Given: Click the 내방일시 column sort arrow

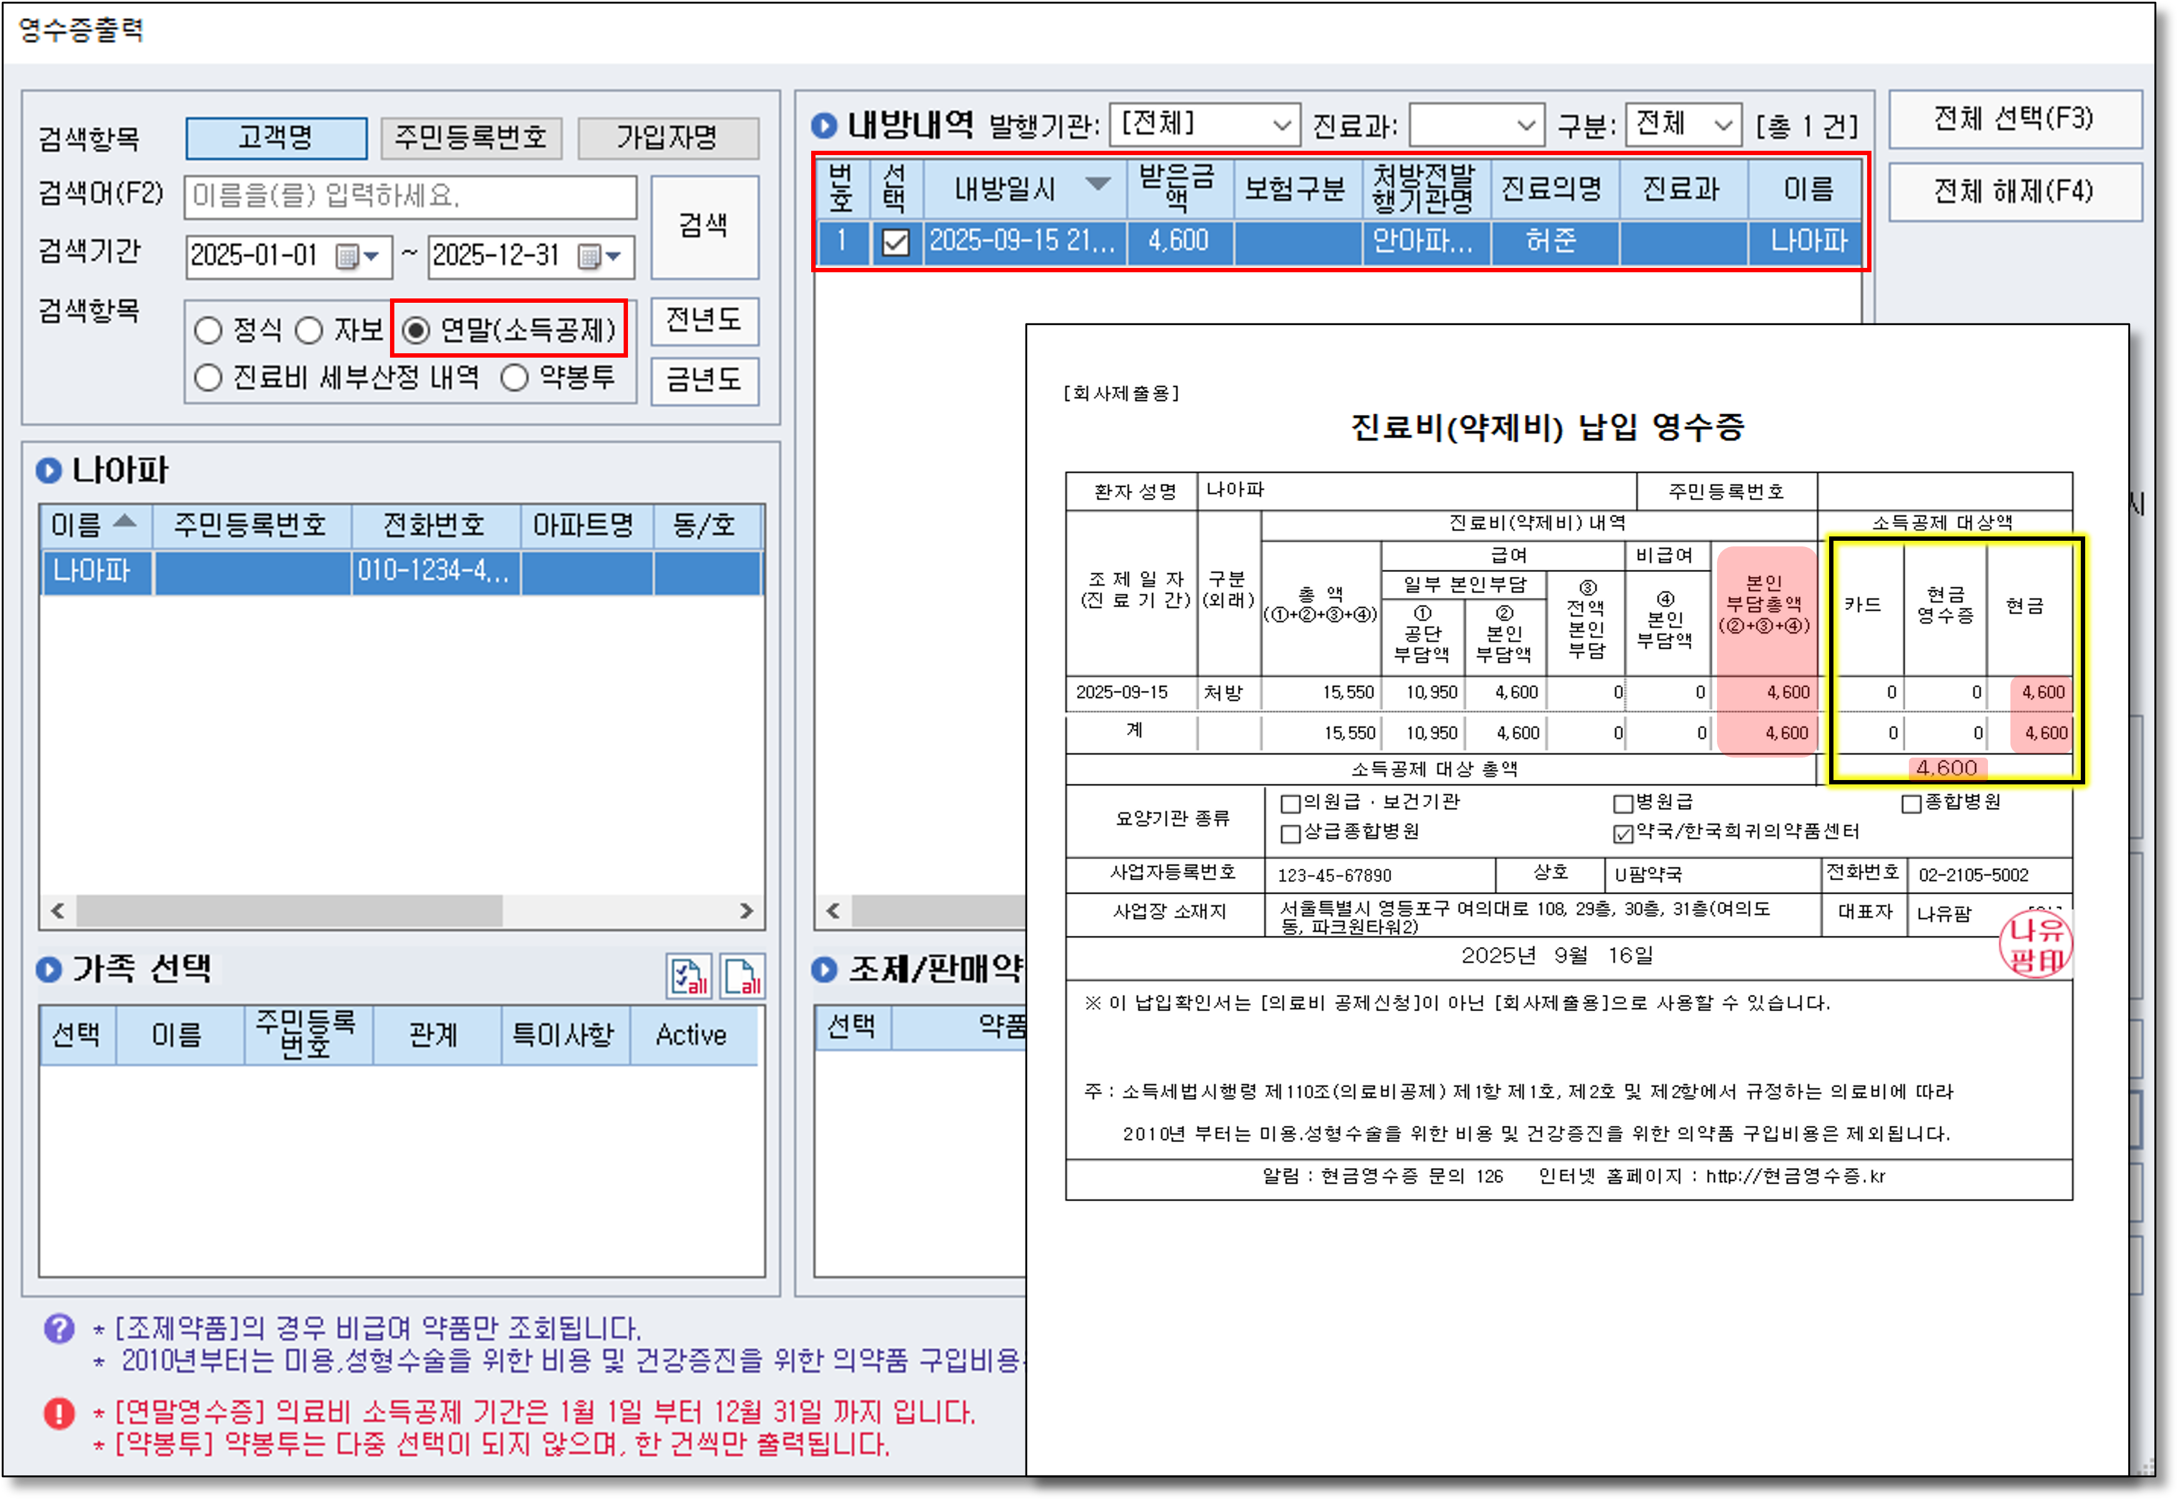Looking at the screenshot, I should (1097, 184).
